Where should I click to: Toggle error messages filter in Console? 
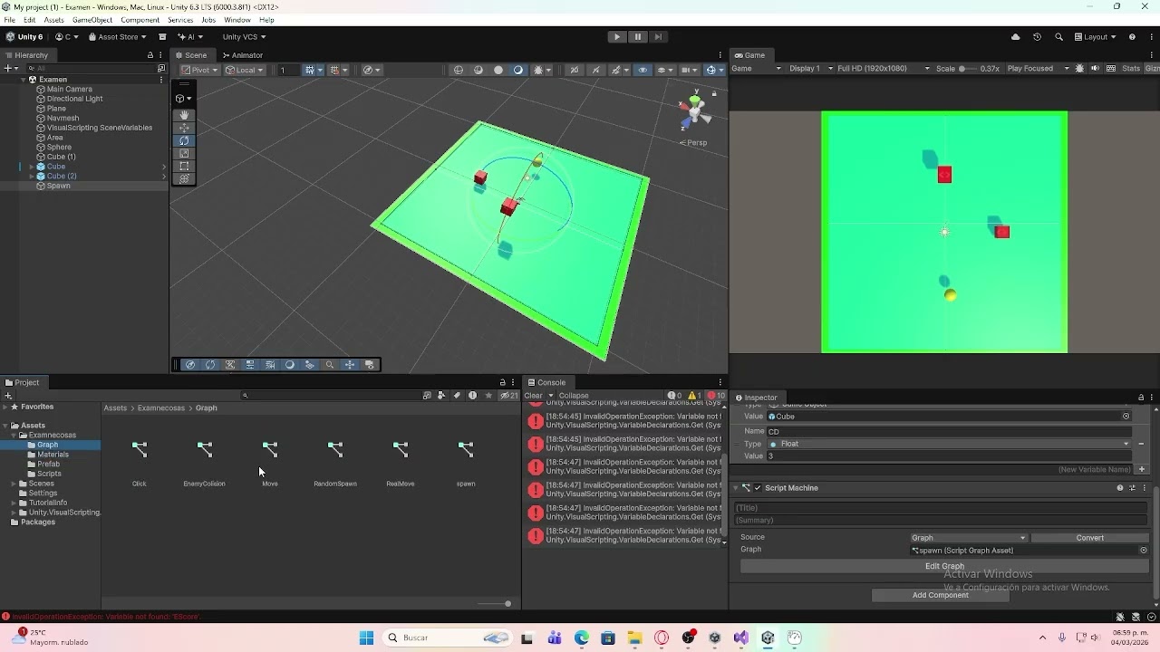716,396
